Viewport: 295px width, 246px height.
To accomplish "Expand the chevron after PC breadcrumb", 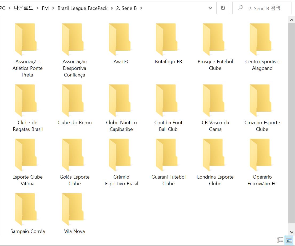I will (x=9, y=8).
